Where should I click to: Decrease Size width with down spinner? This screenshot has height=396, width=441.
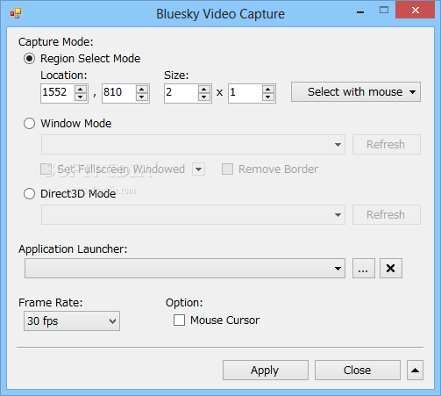(x=204, y=97)
